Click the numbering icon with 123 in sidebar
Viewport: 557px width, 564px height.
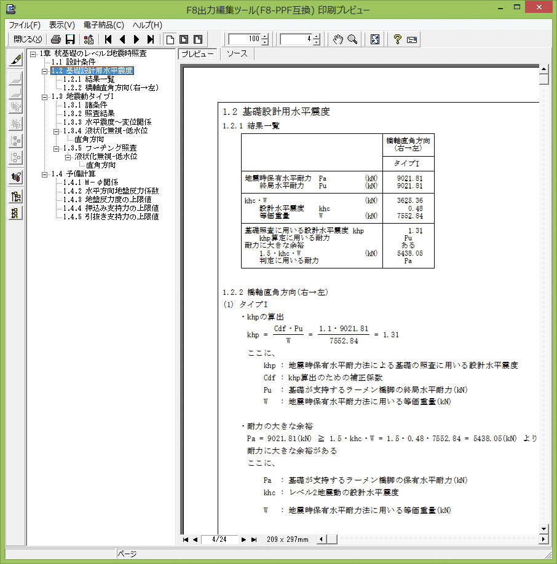pos(16,177)
